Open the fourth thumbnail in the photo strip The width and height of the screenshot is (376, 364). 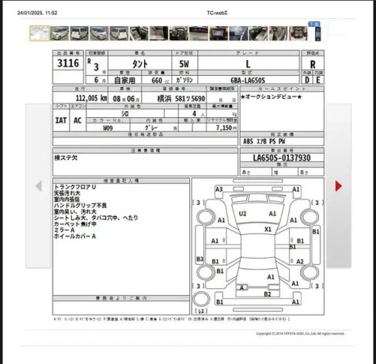pyautogui.click(x=99, y=33)
